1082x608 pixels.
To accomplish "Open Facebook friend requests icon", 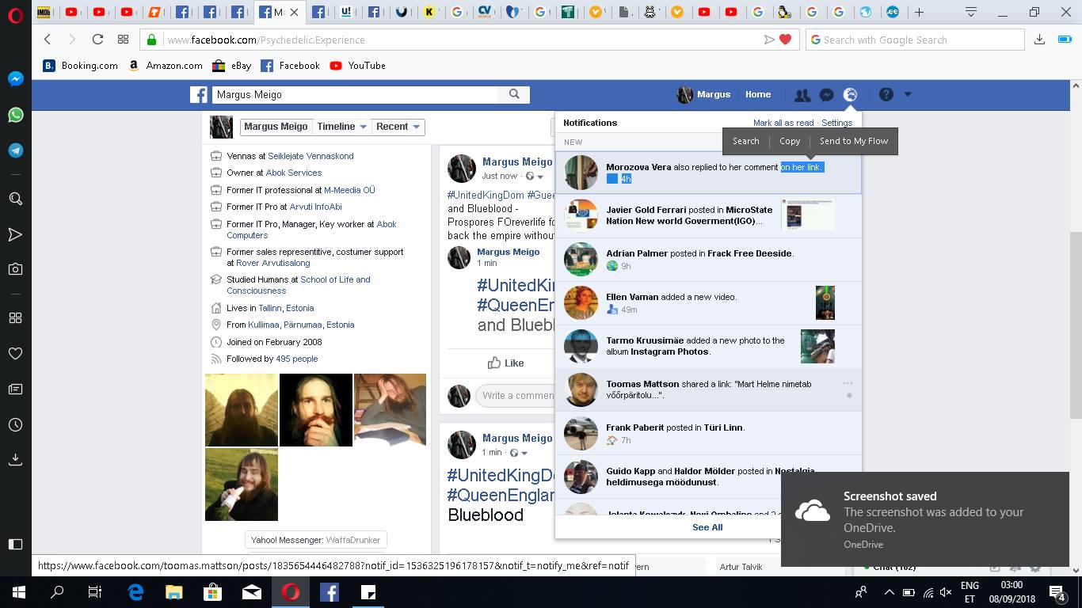I will pyautogui.click(x=802, y=95).
